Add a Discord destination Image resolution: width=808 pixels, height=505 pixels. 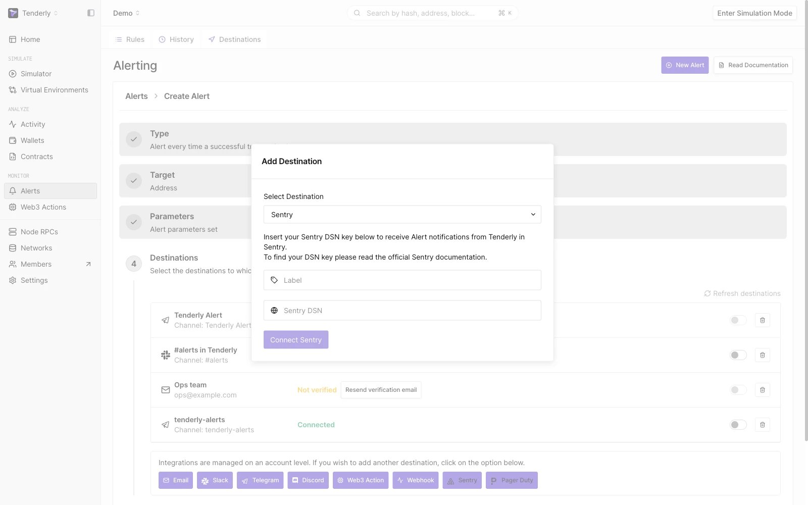308,480
